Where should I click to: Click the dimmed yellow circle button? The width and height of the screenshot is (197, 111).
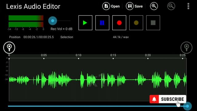[136, 23]
